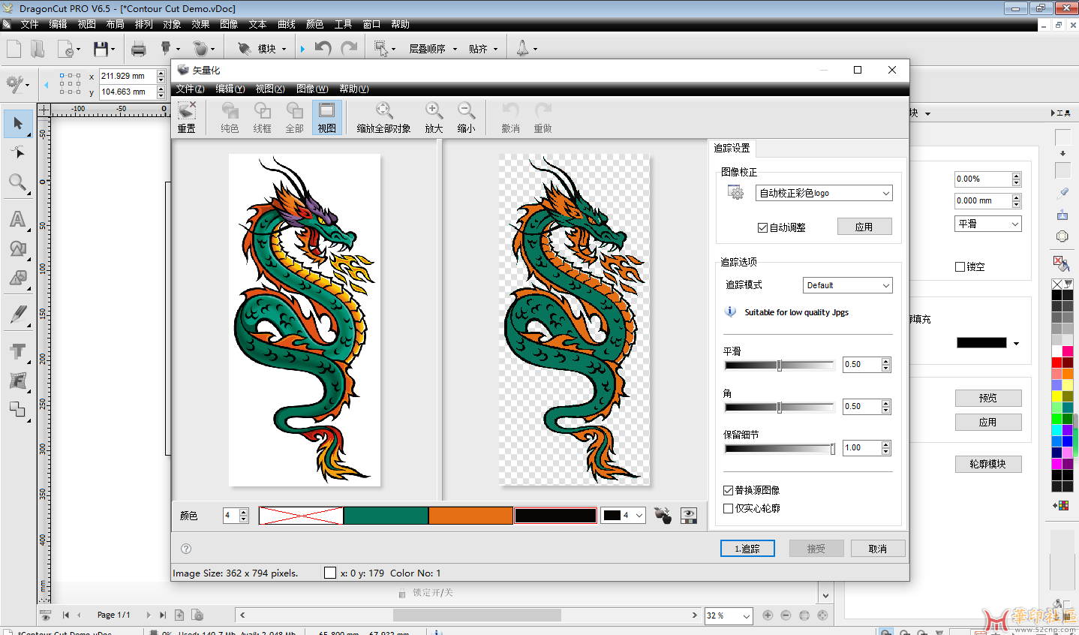The image size is (1079, 635).
Task: Select the orange color swatch in palette bar
Action: pos(470,516)
